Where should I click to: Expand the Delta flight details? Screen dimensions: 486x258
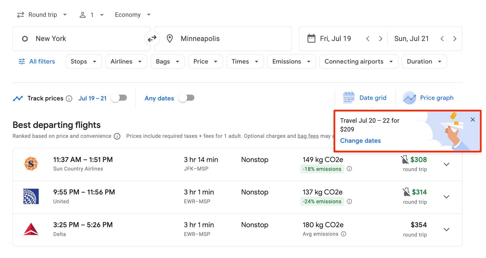(x=446, y=229)
